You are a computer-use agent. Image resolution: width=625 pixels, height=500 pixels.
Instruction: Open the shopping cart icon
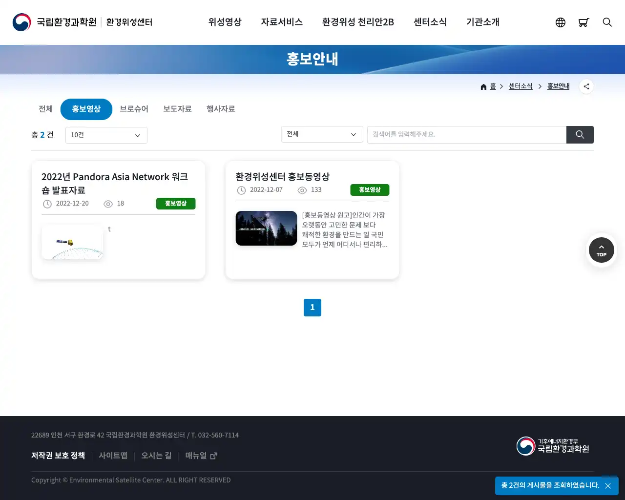click(583, 22)
